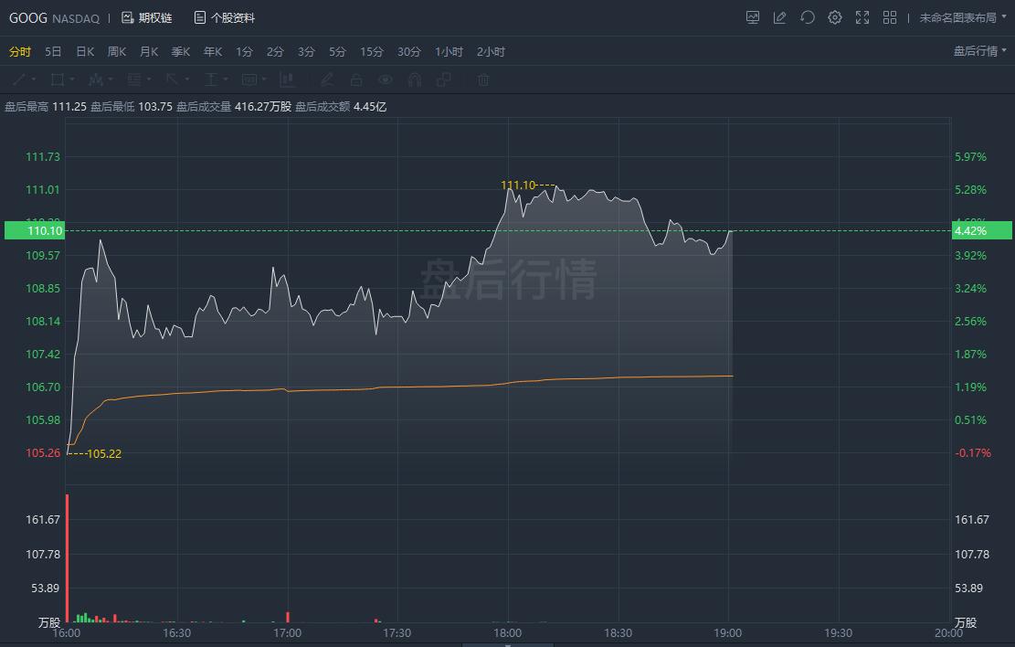Click the chart monitor icon in top bar
The width and height of the screenshot is (1015, 647).
coord(753,17)
